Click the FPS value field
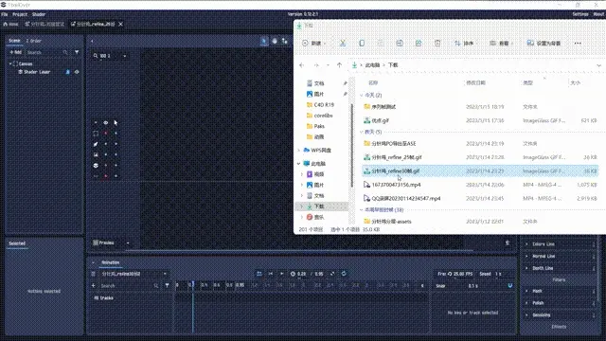The image size is (606, 341). pyautogui.click(x=463, y=274)
